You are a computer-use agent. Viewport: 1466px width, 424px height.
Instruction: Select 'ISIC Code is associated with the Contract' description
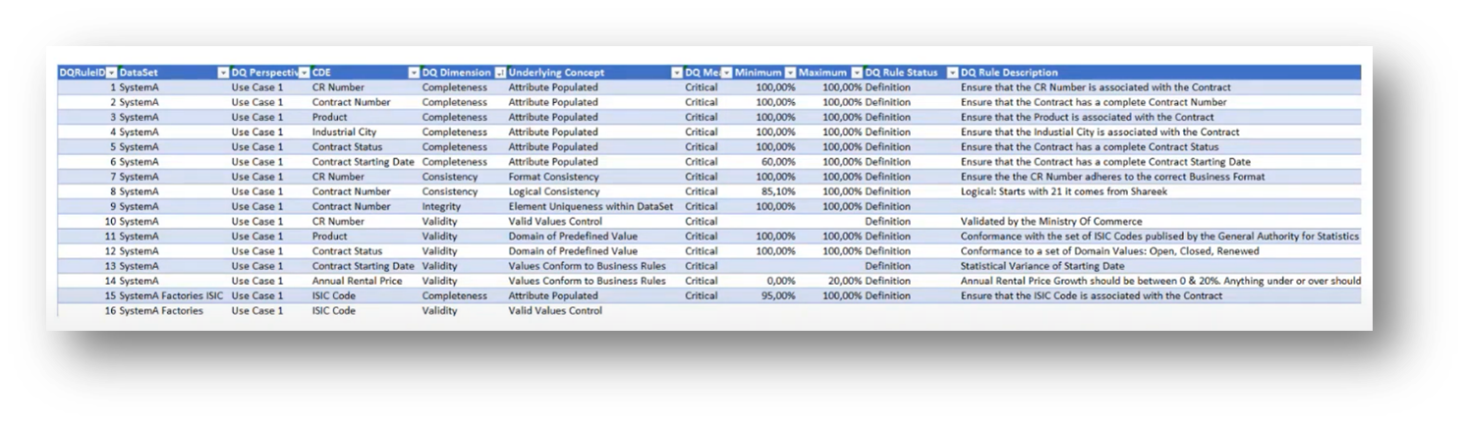click(x=1092, y=295)
